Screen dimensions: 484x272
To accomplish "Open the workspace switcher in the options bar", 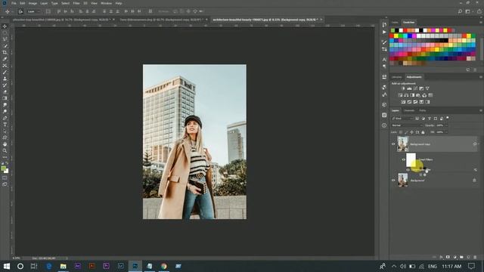I will (469, 11).
